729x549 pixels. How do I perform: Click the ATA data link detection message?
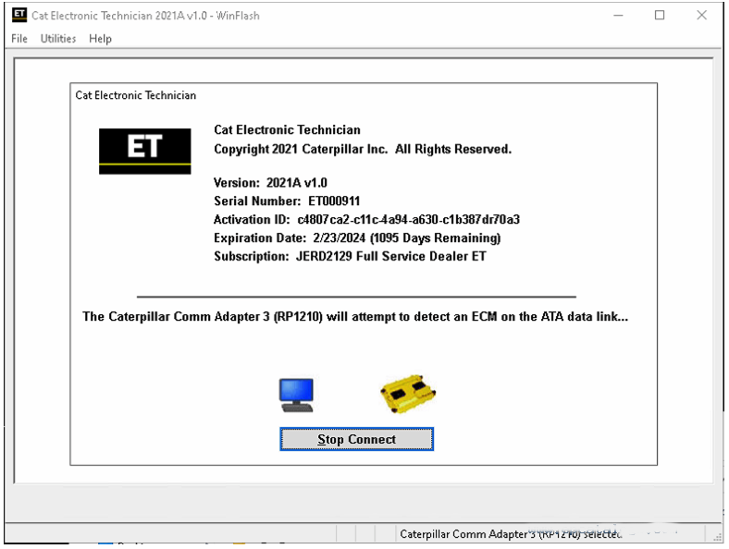point(355,317)
